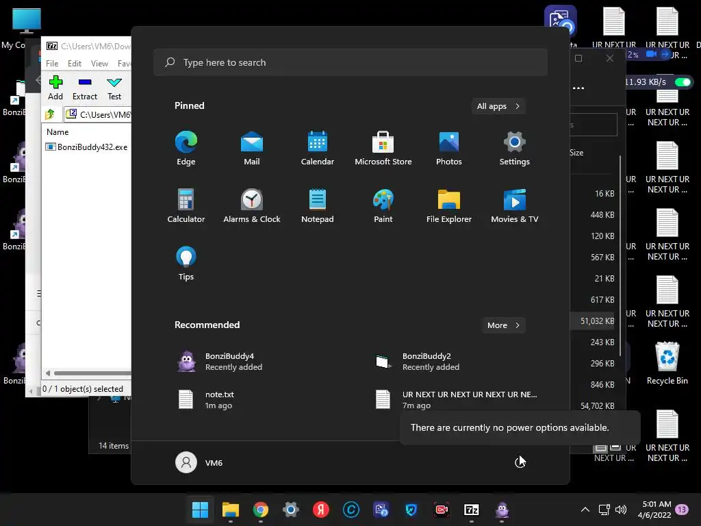Open Settings from pinned apps
The image size is (701, 526).
coord(515,149)
